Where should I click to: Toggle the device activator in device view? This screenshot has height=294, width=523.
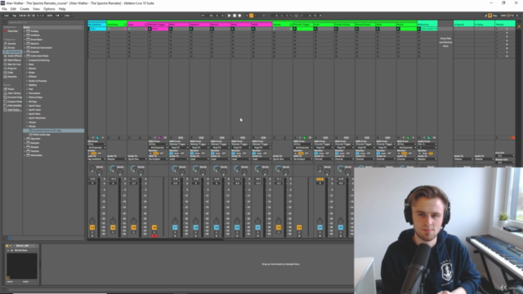tap(7, 246)
